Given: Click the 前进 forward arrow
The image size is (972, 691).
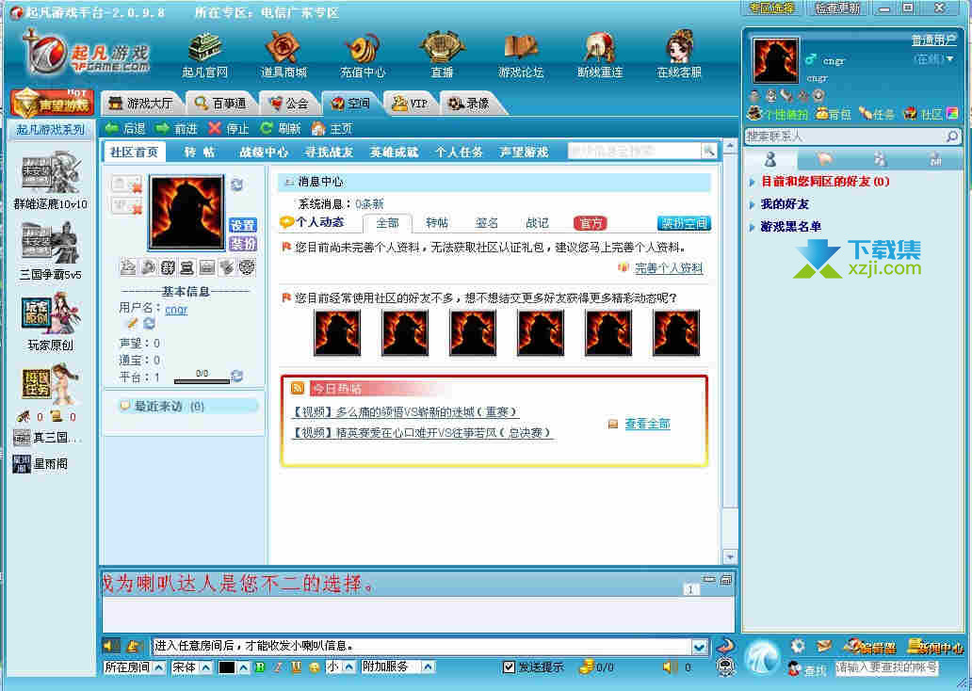Looking at the screenshot, I should [177, 128].
